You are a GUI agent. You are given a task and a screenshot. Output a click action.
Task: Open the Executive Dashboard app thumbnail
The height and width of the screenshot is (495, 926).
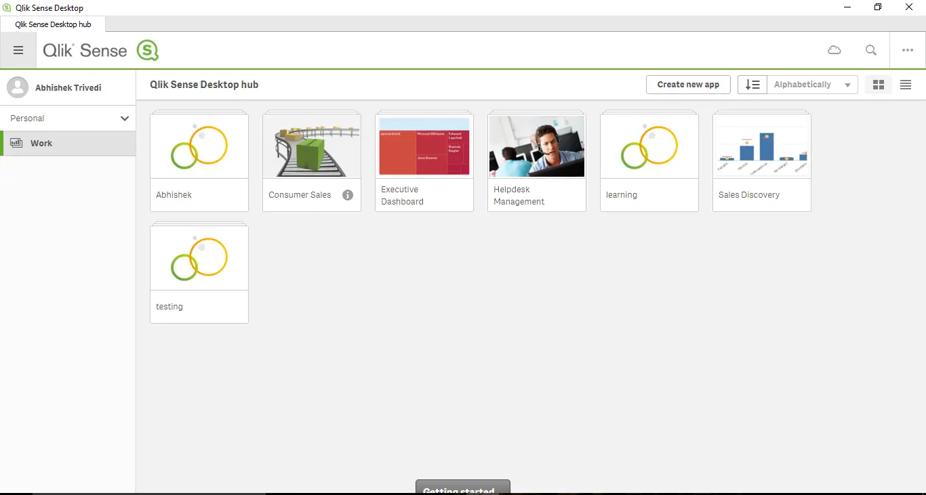tap(424, 146)
